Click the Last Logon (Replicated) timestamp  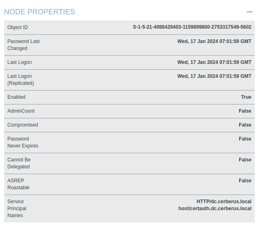[214, 76]
